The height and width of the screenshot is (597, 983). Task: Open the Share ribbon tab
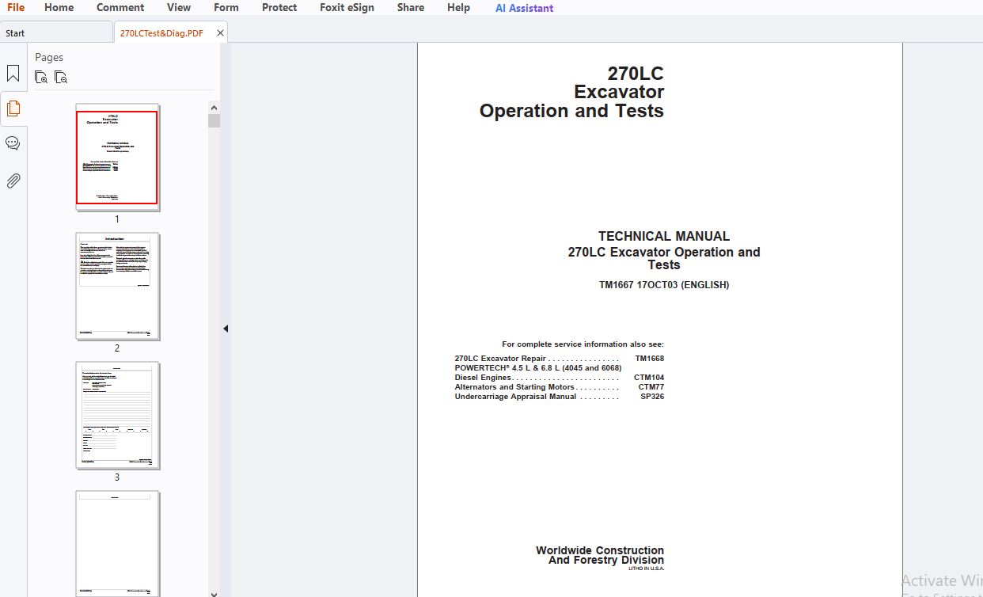tap(411, 7)
